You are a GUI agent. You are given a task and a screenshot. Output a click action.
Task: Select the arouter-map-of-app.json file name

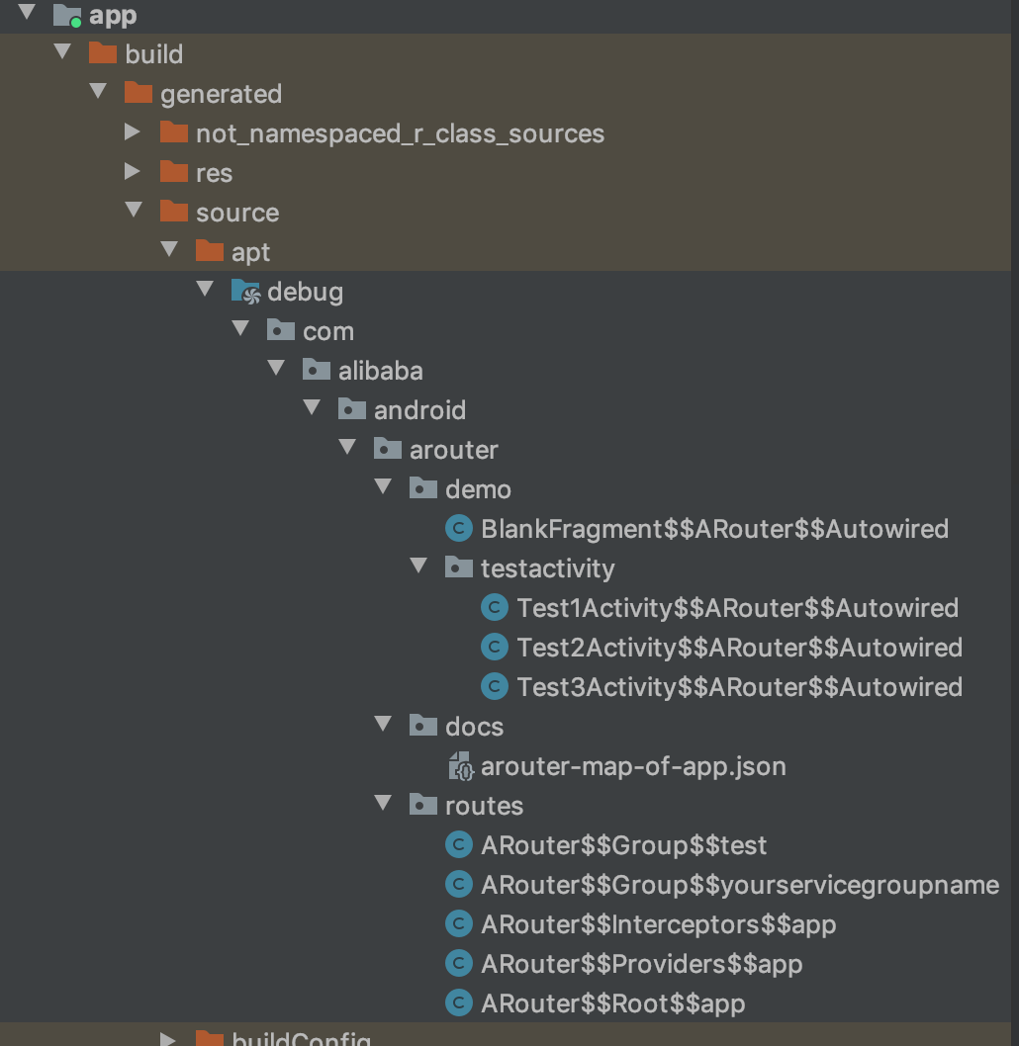[x=633, y=766]
